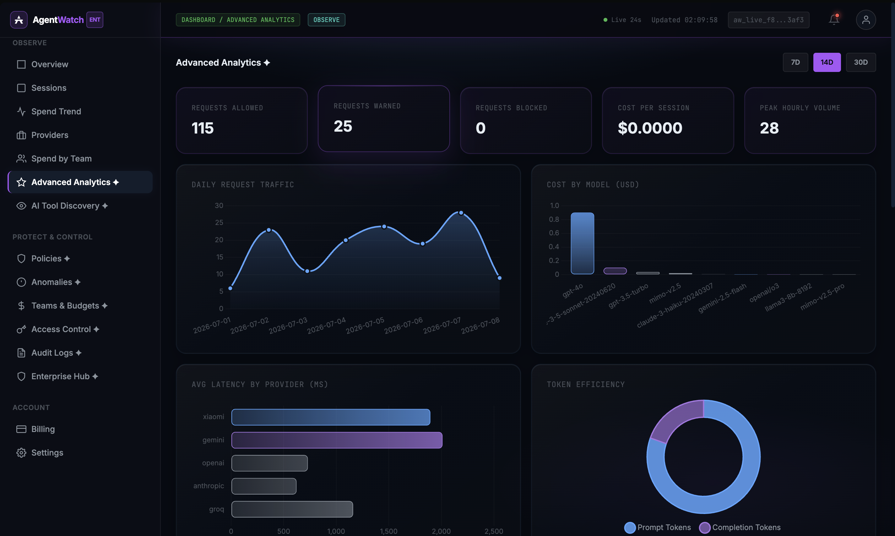Click the Live 24s status indicator
Screen dimensions: 895x536
pos(622,20)
